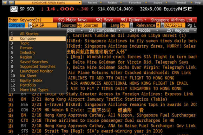Image resolution: width=203 pixels, height=135 pixels.
Task: Open the Help menu
Action: coord(198,2)
